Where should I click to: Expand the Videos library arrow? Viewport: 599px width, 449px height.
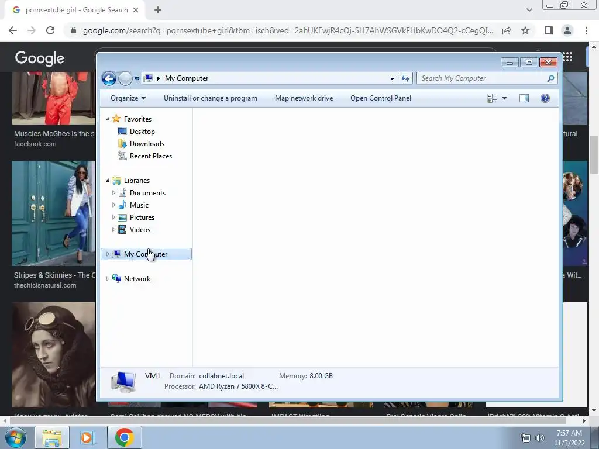pyautogui.click(x=113, y=229)
